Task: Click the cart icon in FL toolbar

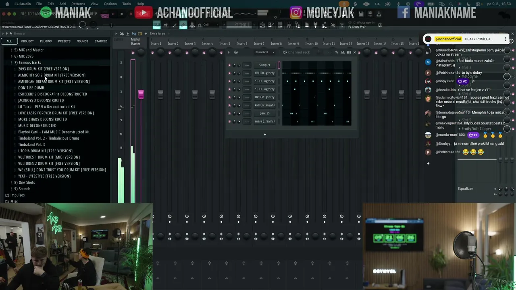Action: click(341, 25)
